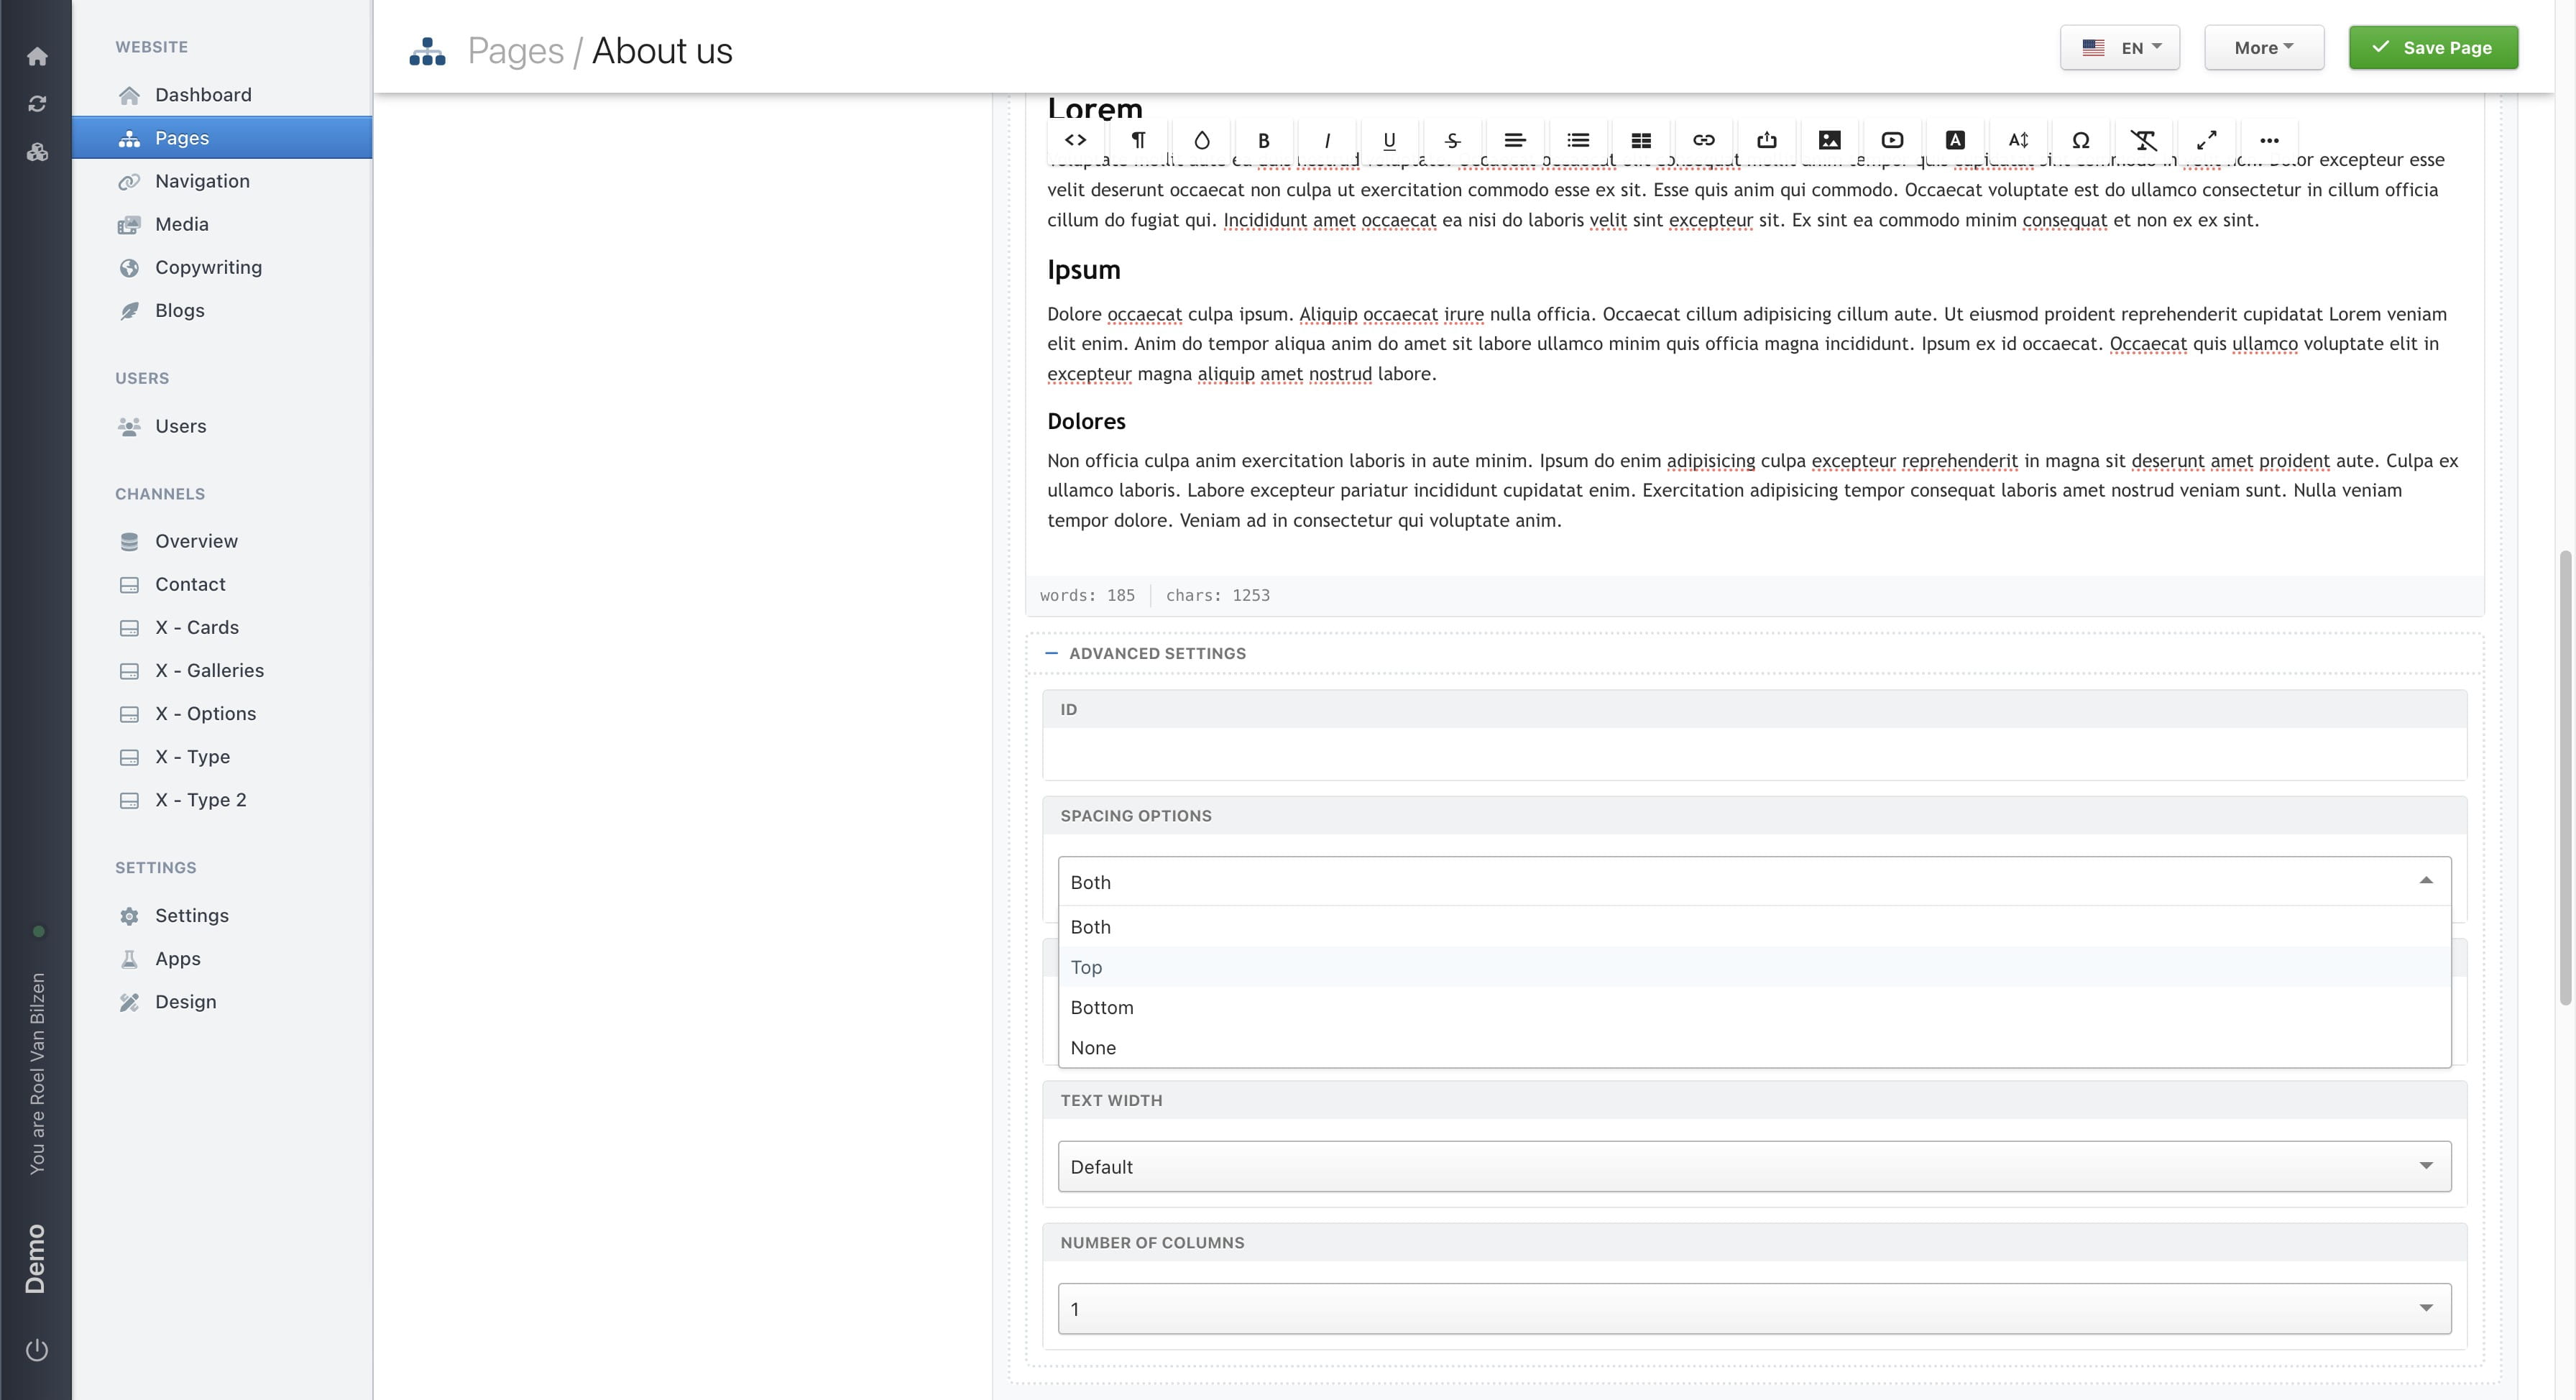The width and height of the screenshot is (2576, 1400).
Task: Open text color droplet picker
Action: point(1201,140)
